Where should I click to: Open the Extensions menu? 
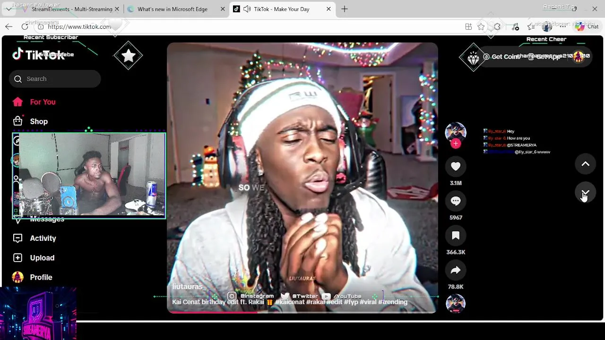tap(497, 26)
